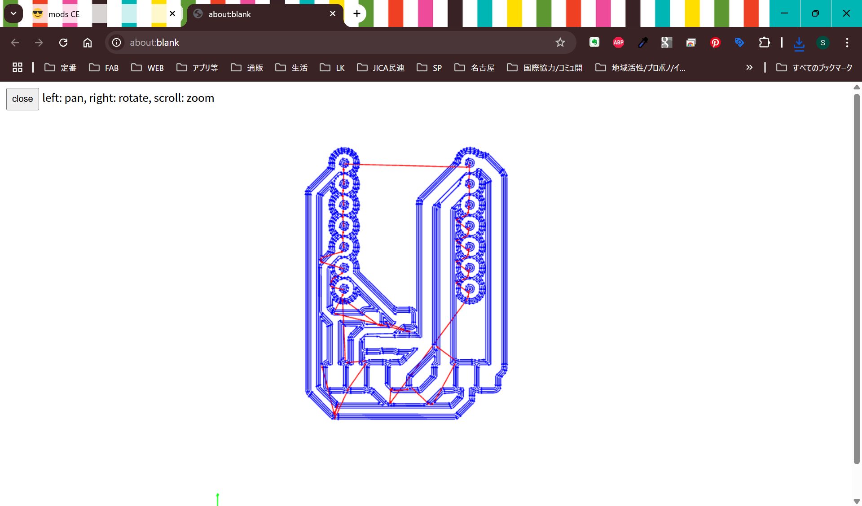The width and height of the screenshot is (862, 506).
Task: Restore down the browser window
Action: point(815,13)
